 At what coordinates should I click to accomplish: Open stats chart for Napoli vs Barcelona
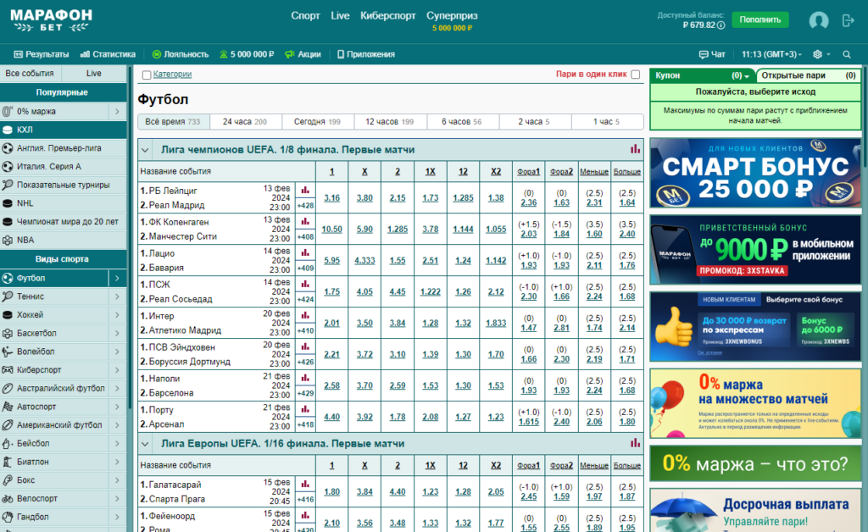pos(305,379)
